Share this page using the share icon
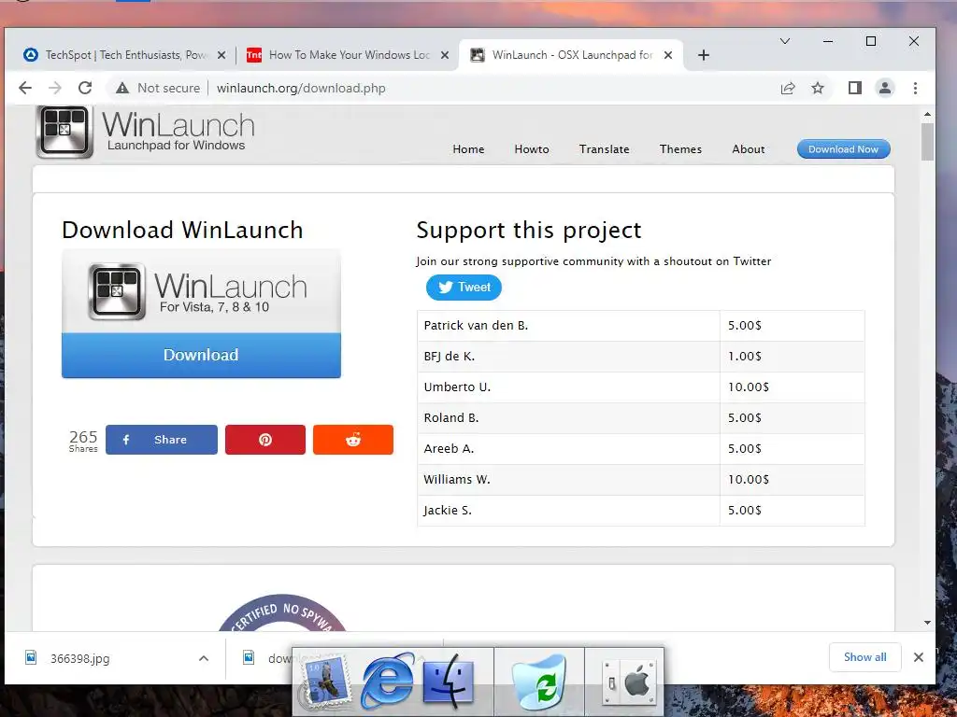Viewport: 957px width, 717px height. (x=788, y=88)
